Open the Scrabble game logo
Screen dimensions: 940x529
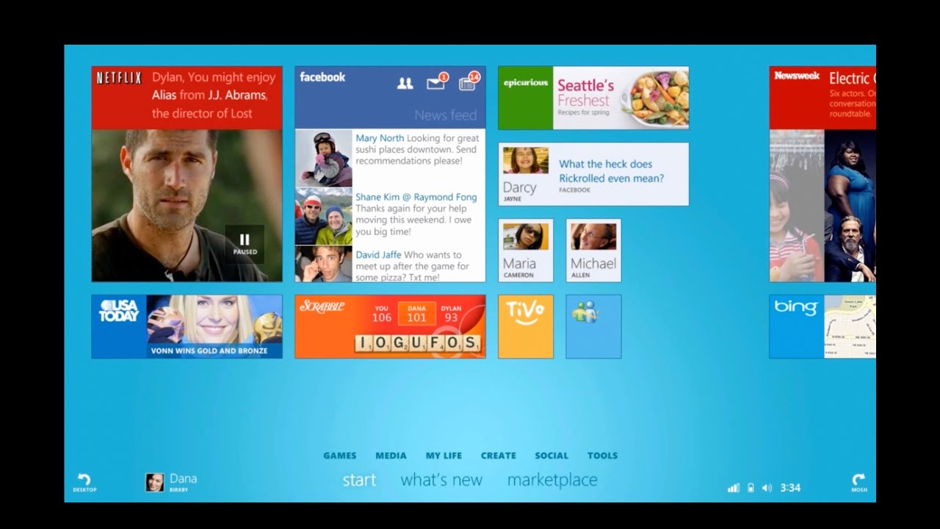322,306
